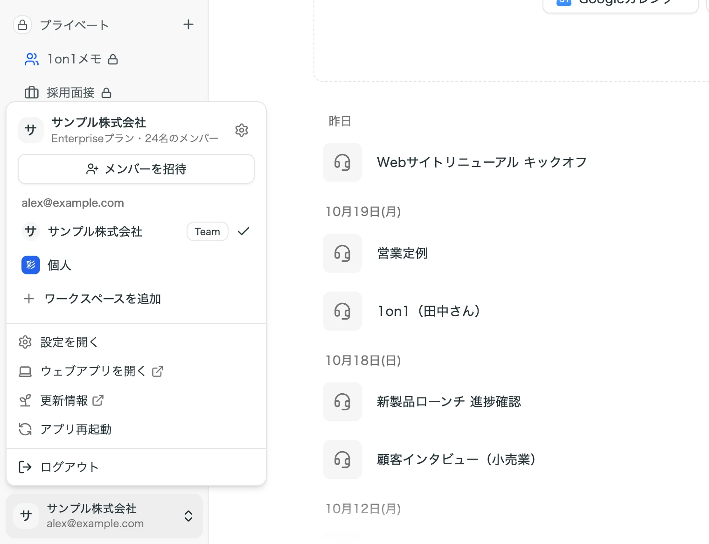
Task: Click the 個人 workspace avatar icon
Action: coord(31,265)
